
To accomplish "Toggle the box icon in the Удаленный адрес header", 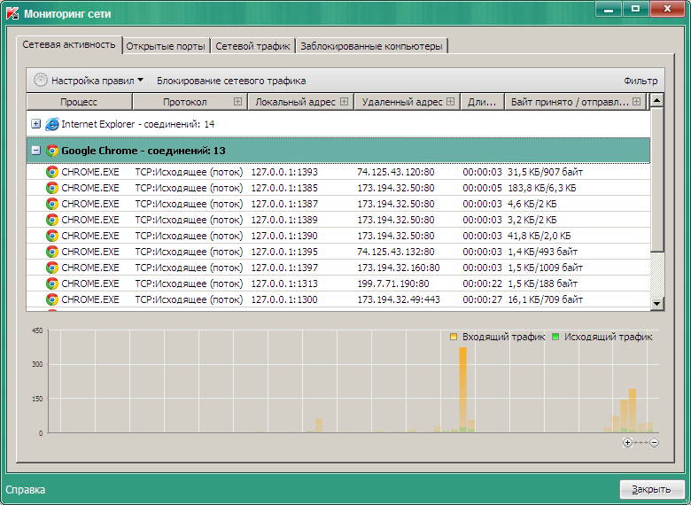I will click(x=450, y=102).
